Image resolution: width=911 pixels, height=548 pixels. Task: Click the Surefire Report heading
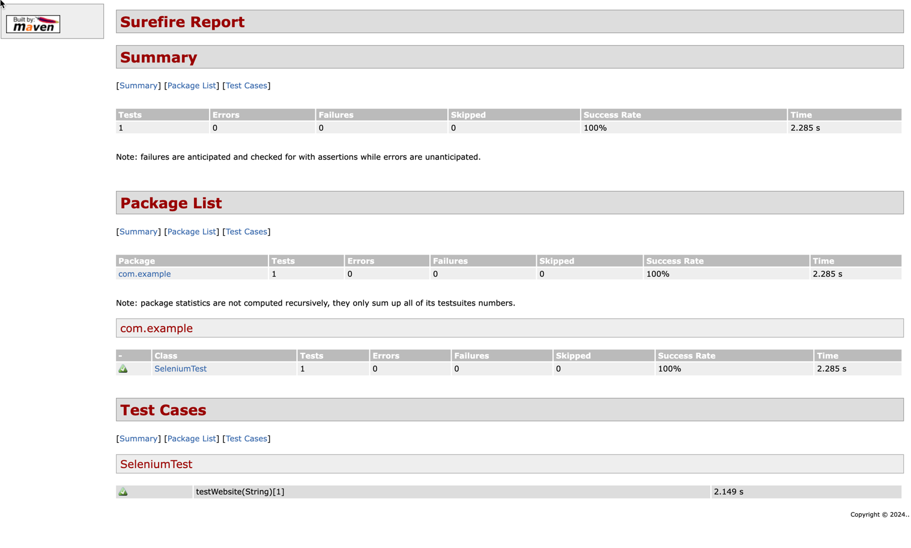182,22
